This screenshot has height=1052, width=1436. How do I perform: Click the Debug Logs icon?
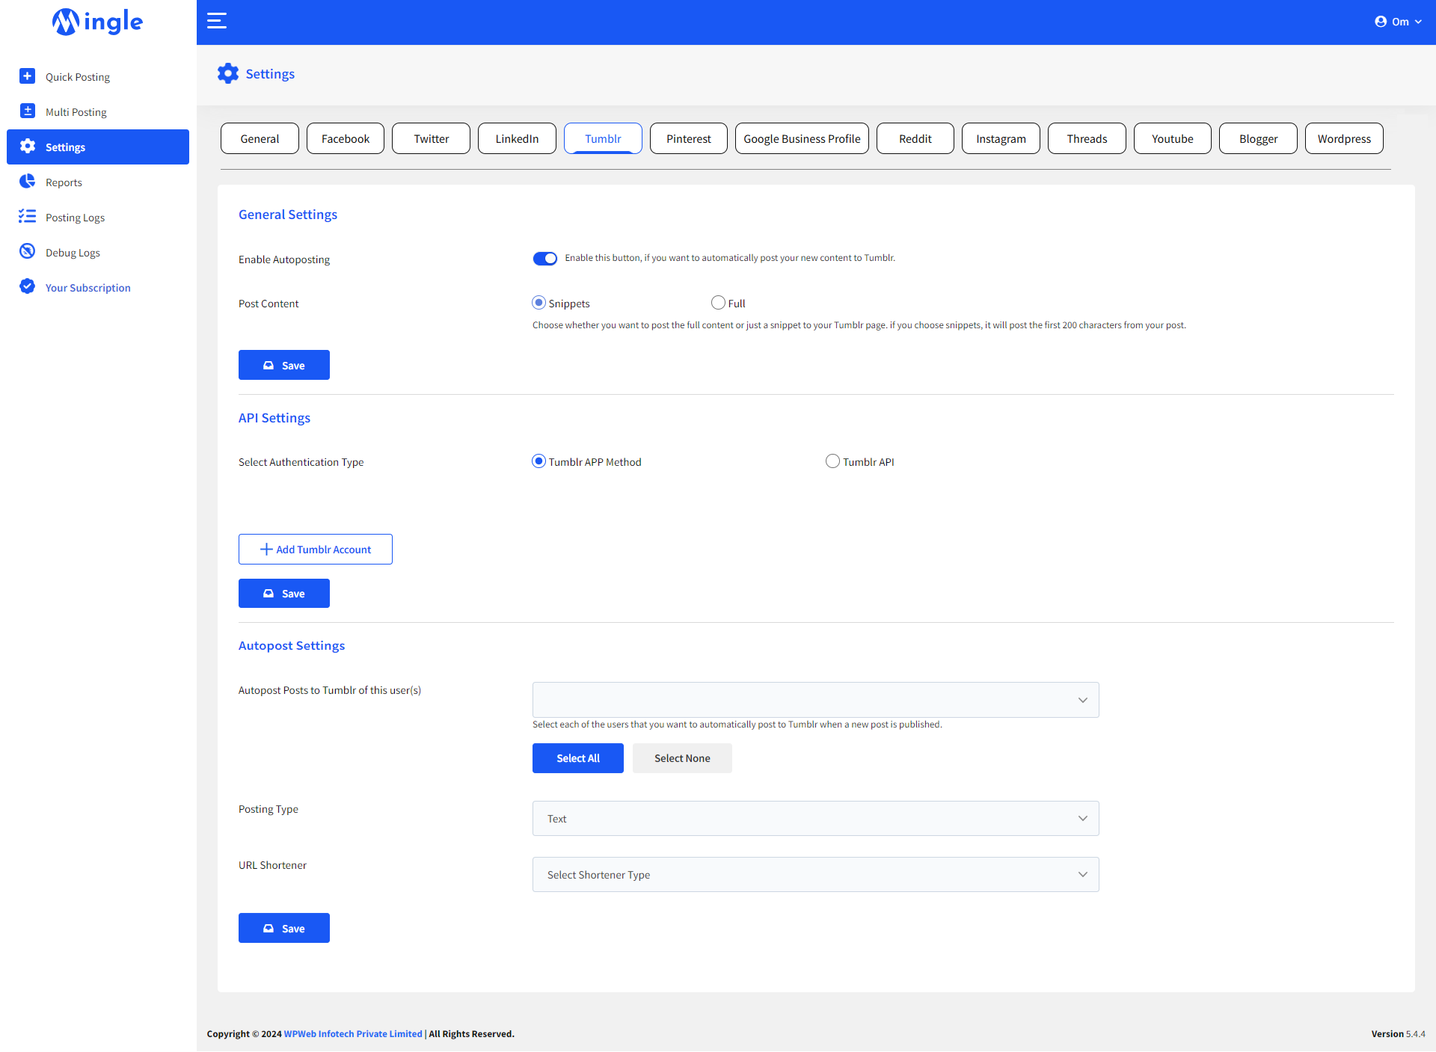coord(28,252)
